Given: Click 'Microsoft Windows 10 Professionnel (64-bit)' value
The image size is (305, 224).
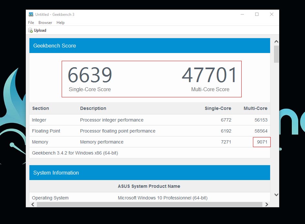Looking at the screenshot, I should pyautogui.click(x=163, y=198).
